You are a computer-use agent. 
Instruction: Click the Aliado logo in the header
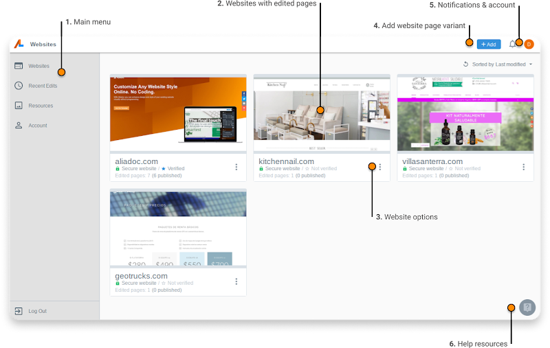(19, 44)
